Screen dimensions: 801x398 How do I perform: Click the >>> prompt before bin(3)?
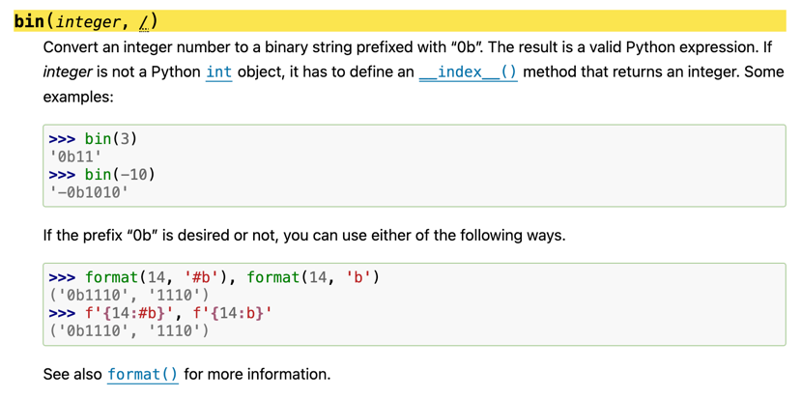pos(62,139)
